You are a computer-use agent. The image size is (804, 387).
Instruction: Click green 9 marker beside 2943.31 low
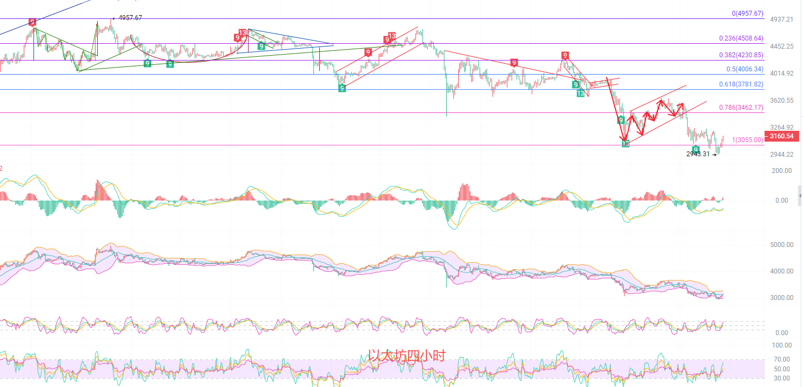pyautogui.click(x=696, y=149)
